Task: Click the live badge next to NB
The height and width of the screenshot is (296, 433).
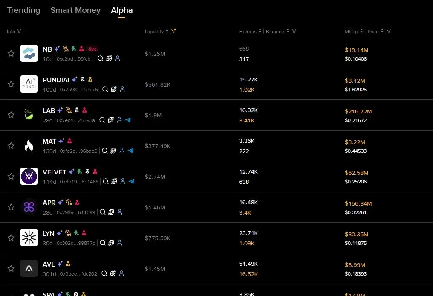Action: [x=92, y=49]
